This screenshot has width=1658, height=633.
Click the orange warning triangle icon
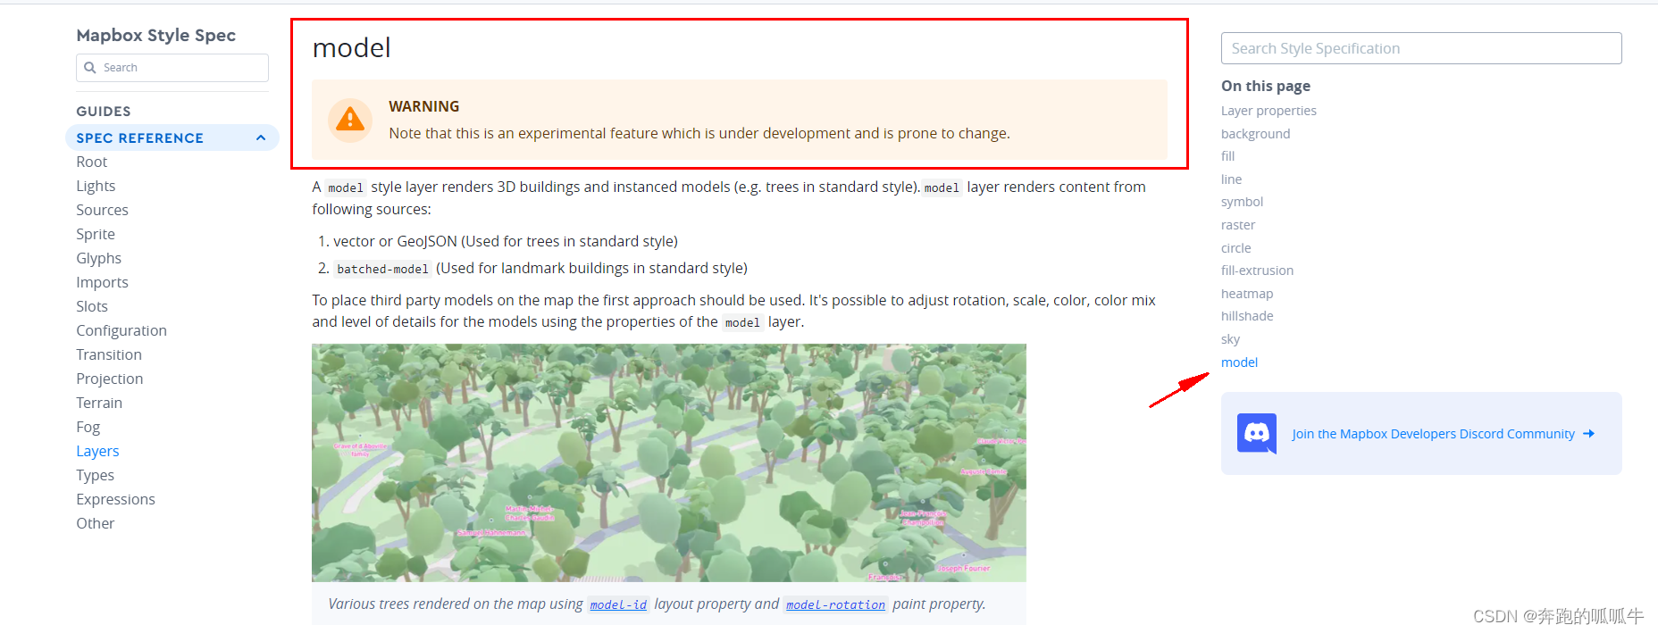350,120
